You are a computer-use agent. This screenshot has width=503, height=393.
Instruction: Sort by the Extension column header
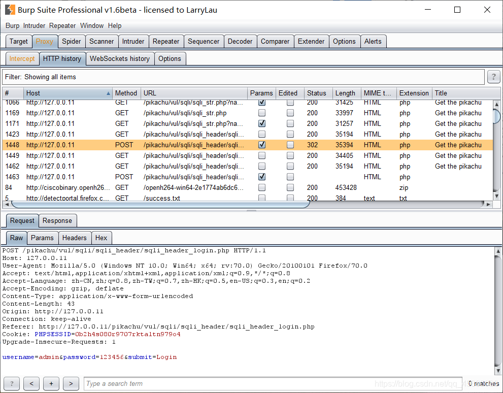click(x=414, y=93)
